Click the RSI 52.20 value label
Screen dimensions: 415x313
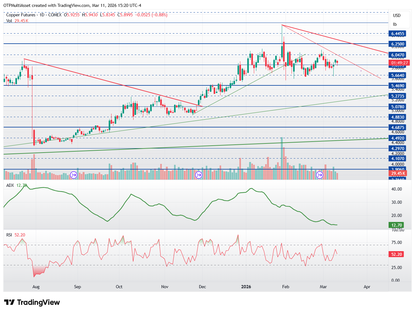[x=396, y=254]
